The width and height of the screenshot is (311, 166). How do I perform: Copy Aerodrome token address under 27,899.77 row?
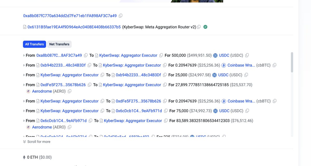69,91
